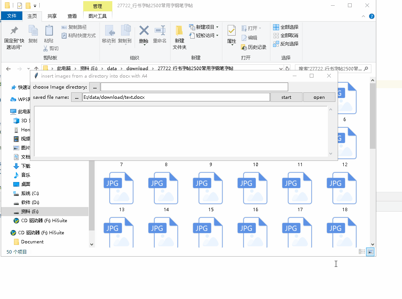Switch to the 主页 (Home) tab

pyautogui.click(x=32, y=16)
